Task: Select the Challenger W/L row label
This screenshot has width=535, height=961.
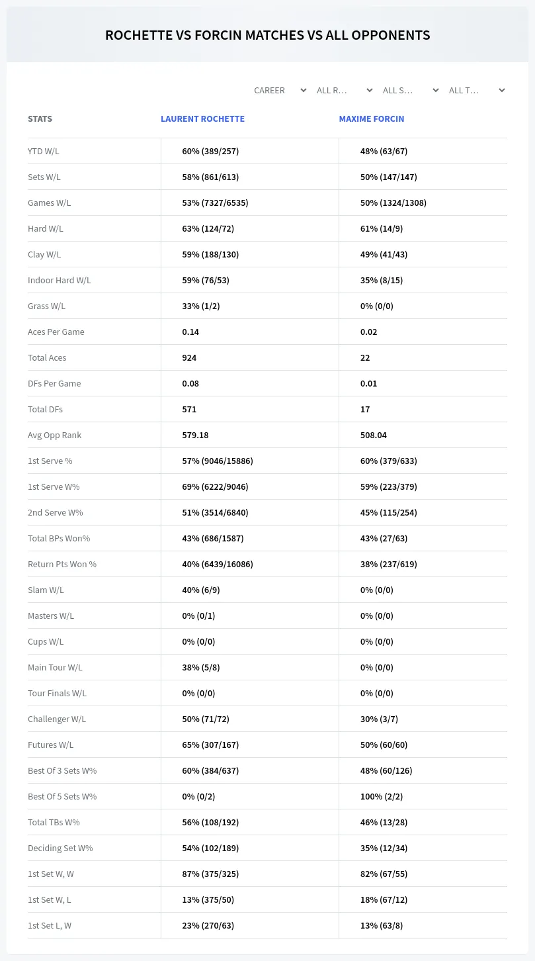Action: [57, 719]
